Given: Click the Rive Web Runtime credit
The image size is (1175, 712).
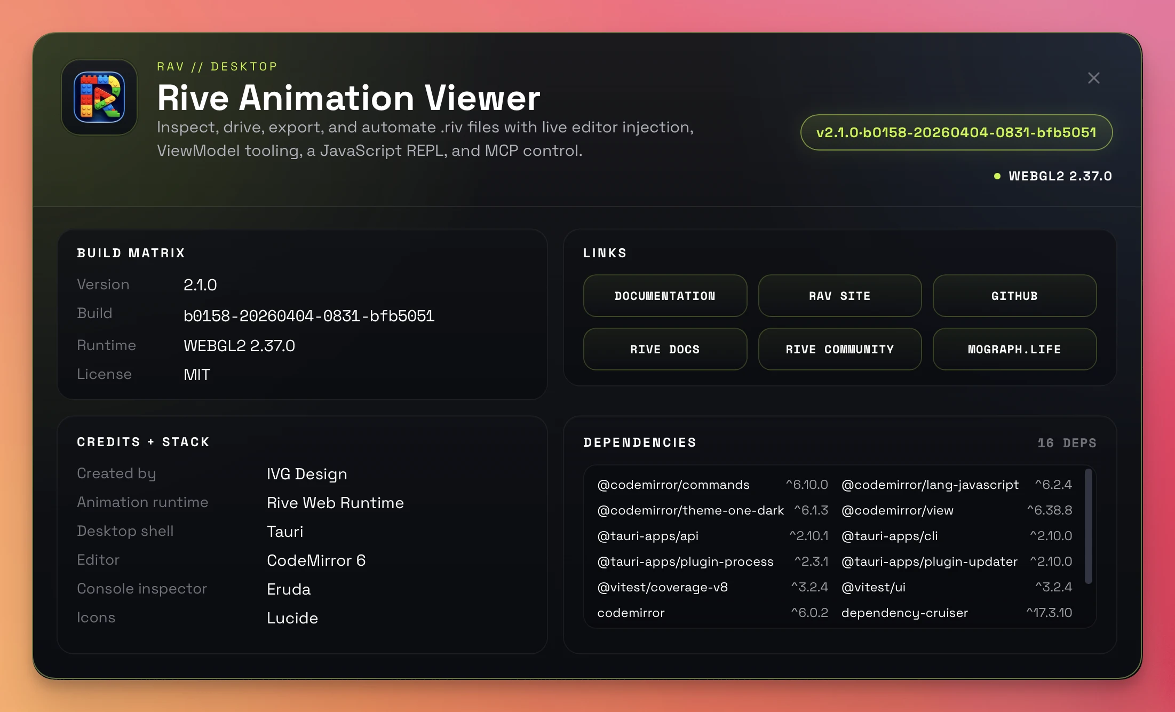Looking at the screenshot, I should pos(335,503).
